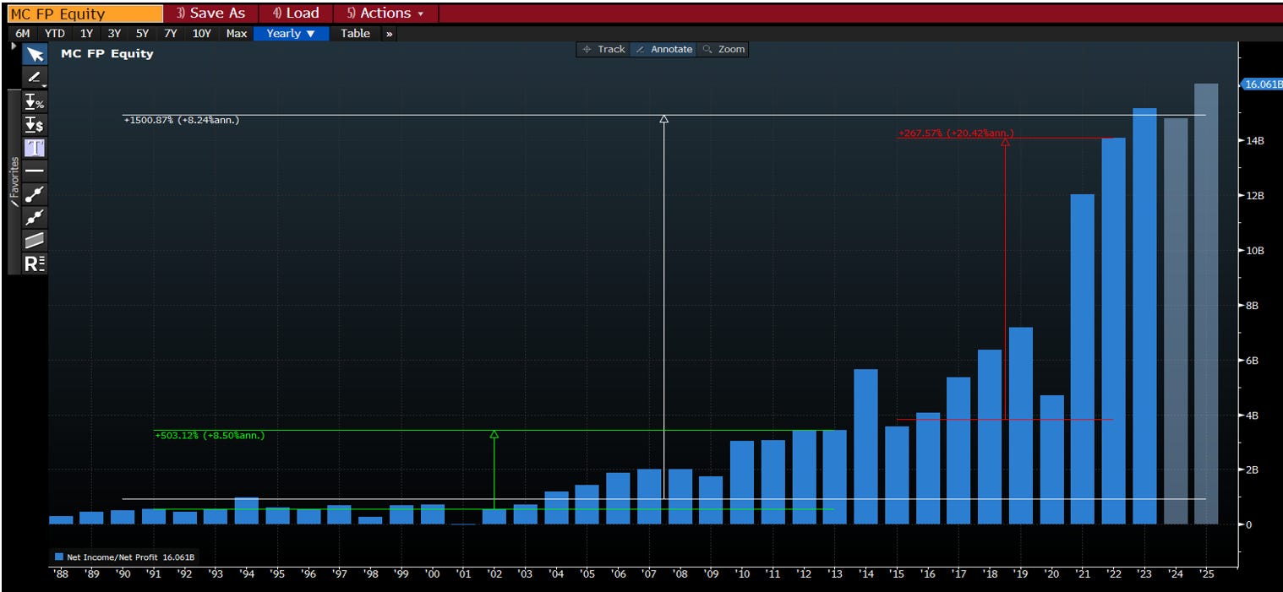This screenshot has width=1283, height=592.
Task: Open the Actions dropdown menu
Action: point(385,14)
